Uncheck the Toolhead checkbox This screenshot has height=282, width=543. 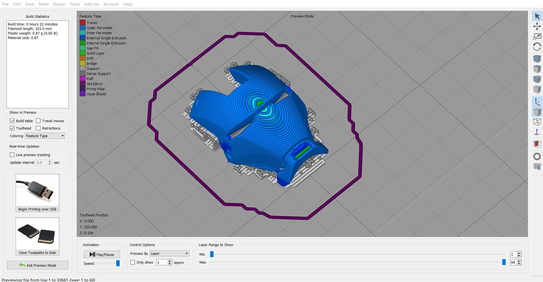point(12,128)
